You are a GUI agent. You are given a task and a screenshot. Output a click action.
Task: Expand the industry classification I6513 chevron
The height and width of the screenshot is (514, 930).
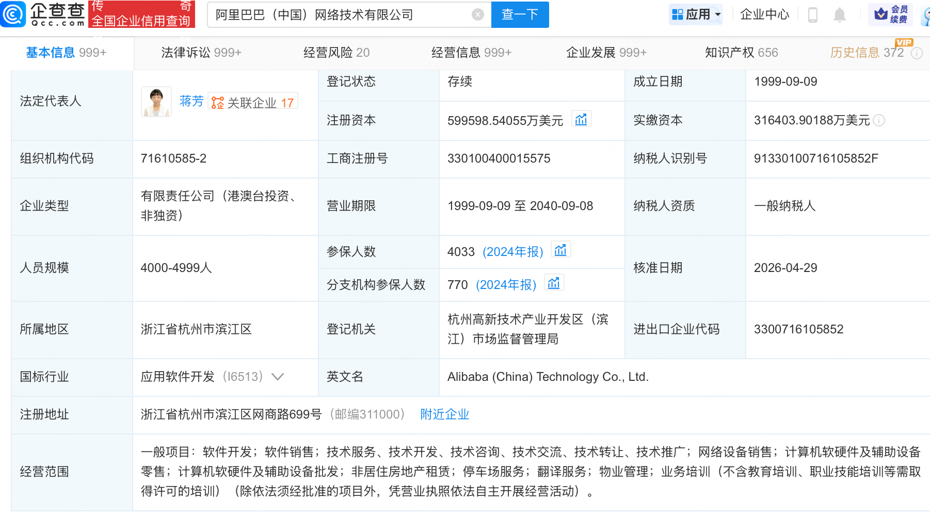point(278,377)
